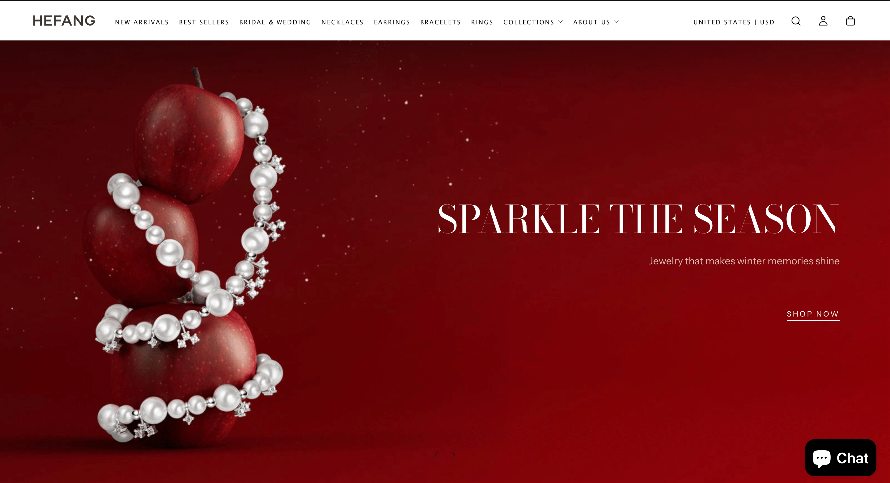The height and width of the screenshot is (483, 890).
Task: Browse the Earrings category
Action: click(x=392, y=22)
